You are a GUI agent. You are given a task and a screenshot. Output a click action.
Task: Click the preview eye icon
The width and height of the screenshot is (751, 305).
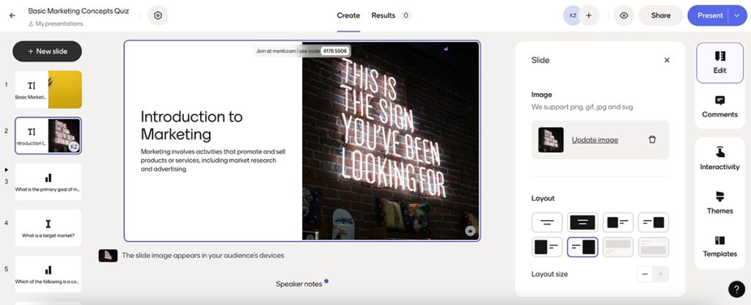[x=623, y=15]
